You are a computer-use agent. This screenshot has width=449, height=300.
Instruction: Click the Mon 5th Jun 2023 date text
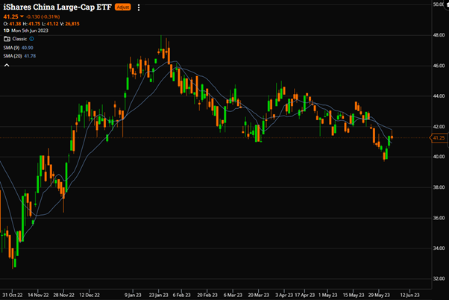point(30,31)
